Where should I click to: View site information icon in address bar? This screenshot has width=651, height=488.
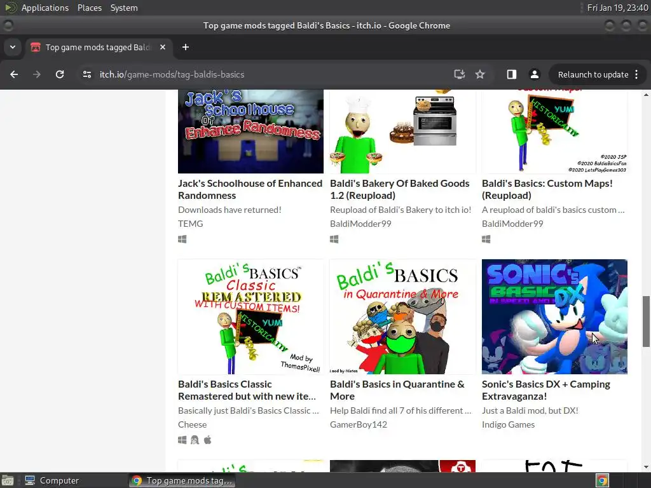86,74
